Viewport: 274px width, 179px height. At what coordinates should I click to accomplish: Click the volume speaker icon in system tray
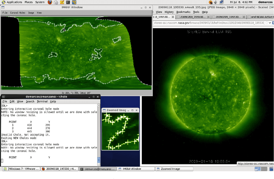pos(215,2)
